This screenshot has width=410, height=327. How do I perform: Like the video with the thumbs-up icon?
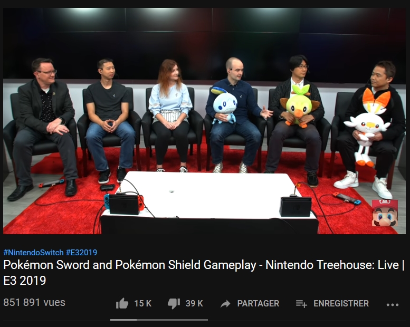pyautogui.click(x=122, y=303)
